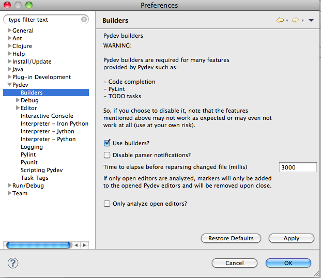Open the help question mark icon
The image size is (321, 278).
tap(13, 263)
